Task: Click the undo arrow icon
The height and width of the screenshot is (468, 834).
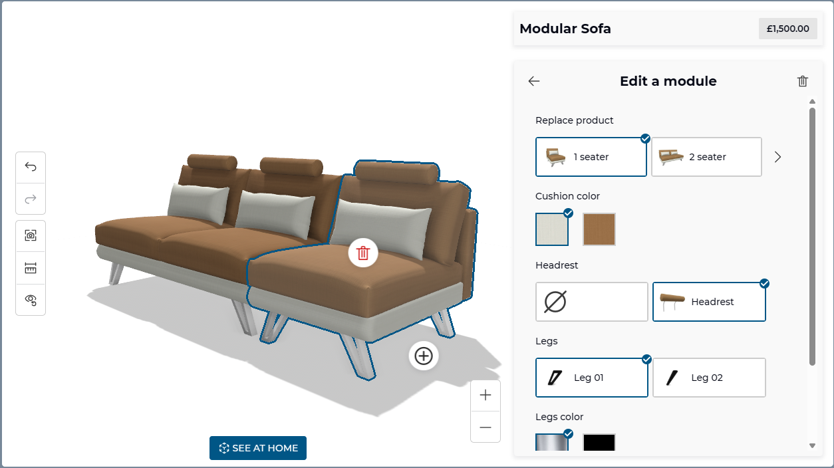Action: click(31, 167)
